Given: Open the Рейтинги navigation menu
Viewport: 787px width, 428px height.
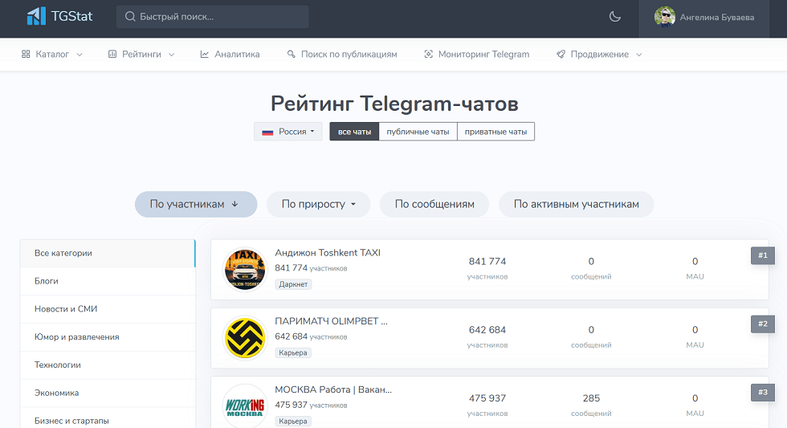Looking at the screenshot, I should tap(141, 55).
